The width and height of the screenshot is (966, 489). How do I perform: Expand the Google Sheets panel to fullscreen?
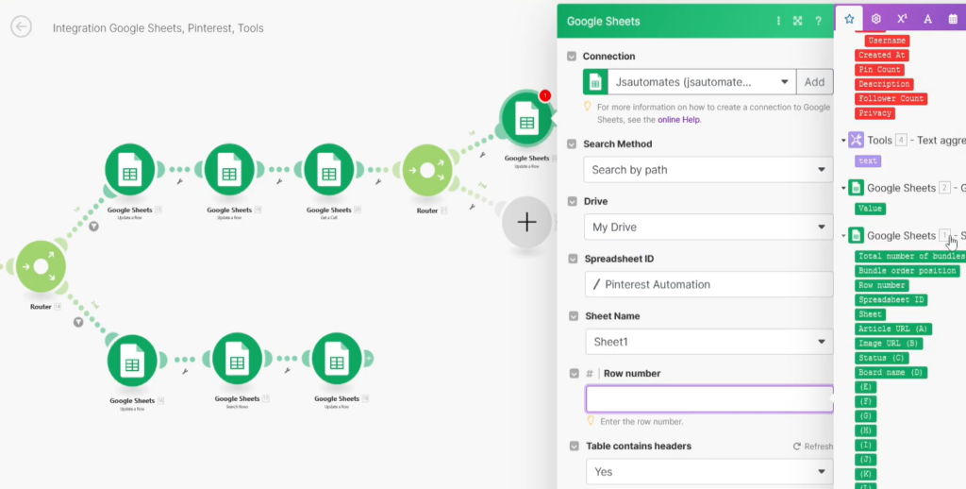[x=797, y=21]
